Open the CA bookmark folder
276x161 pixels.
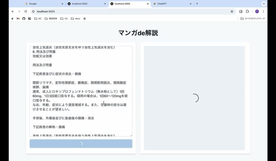[64, 19]
